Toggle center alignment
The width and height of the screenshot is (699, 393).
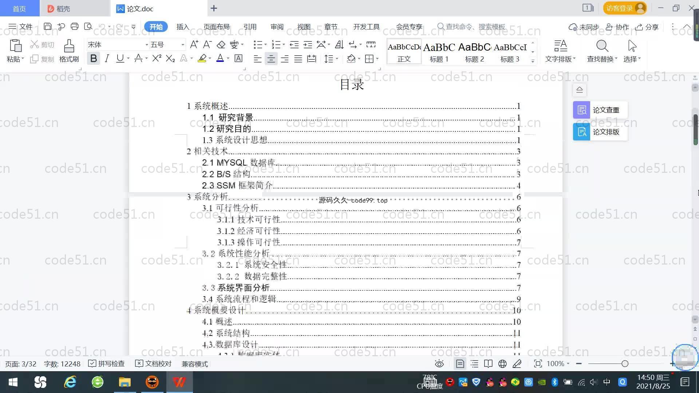(x=271, y=59)
